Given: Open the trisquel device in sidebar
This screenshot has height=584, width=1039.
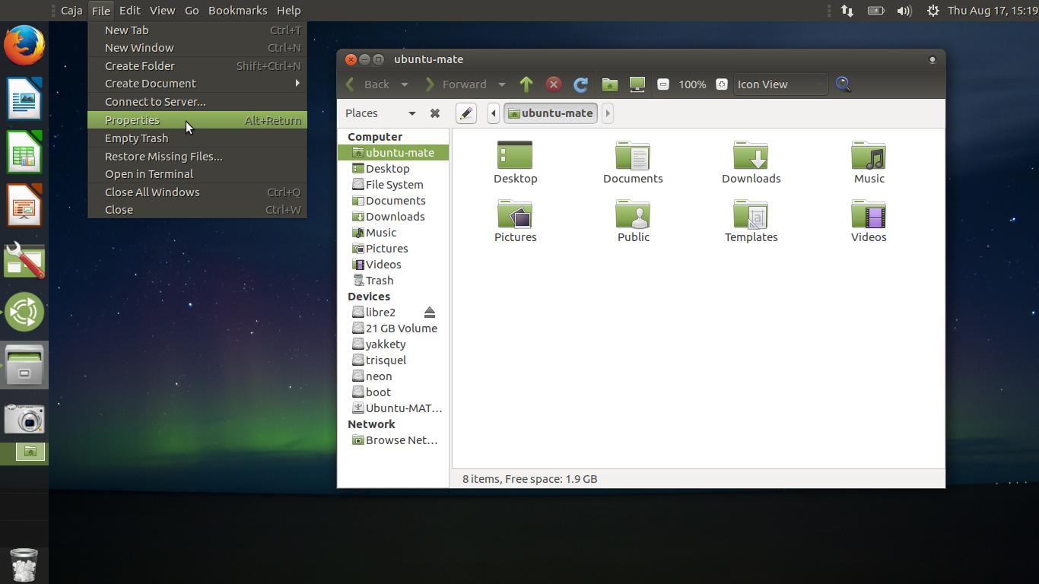Looking at the screenshot, I should pos(392,360).
